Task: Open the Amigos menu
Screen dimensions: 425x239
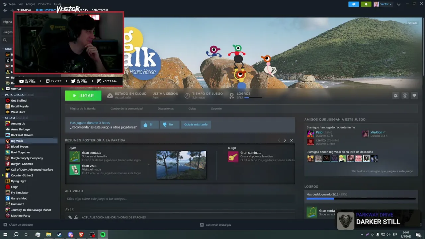Action: click(x=31, y=4)
